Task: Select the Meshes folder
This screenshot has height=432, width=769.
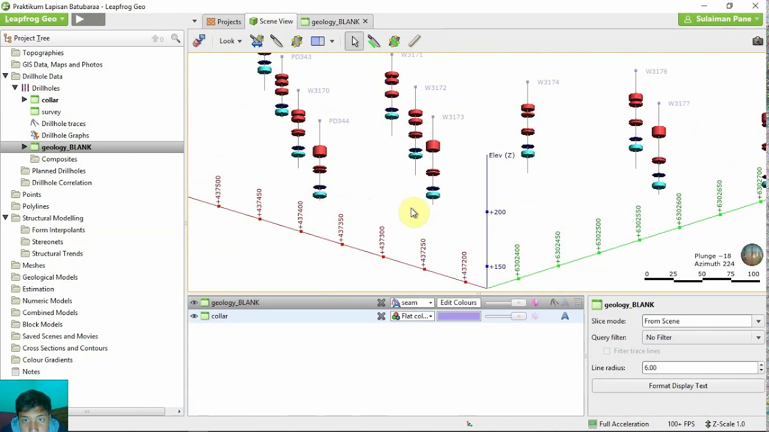Action: (x=34, y=265)
